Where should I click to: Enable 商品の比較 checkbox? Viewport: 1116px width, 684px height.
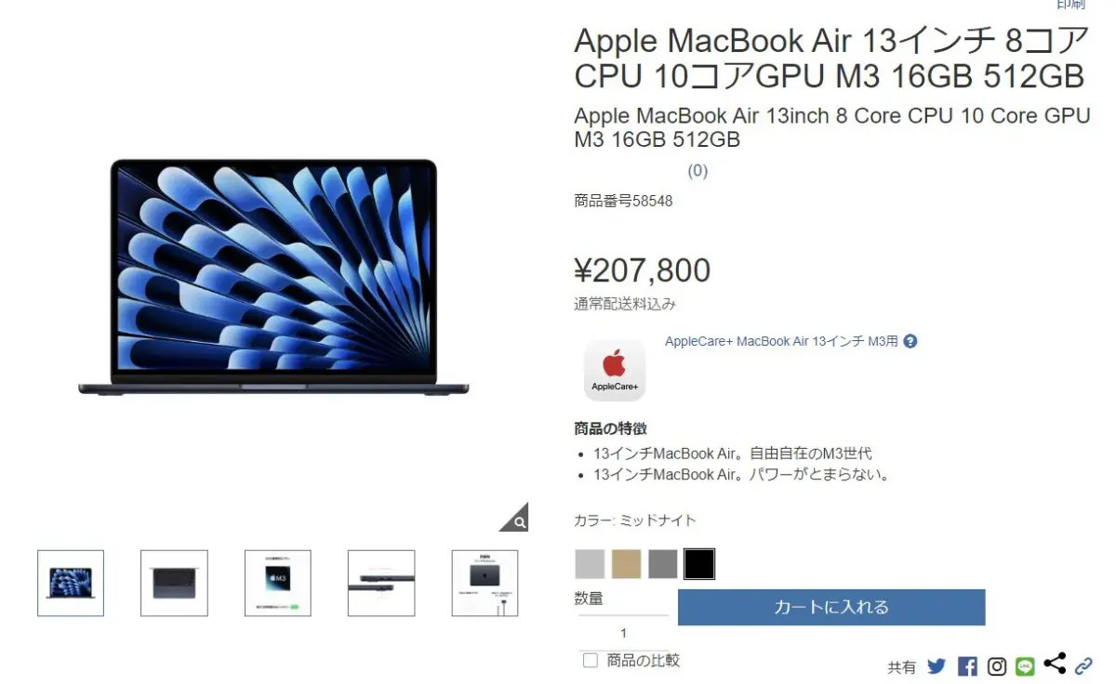pyautogui.click(x=590, y=661)
